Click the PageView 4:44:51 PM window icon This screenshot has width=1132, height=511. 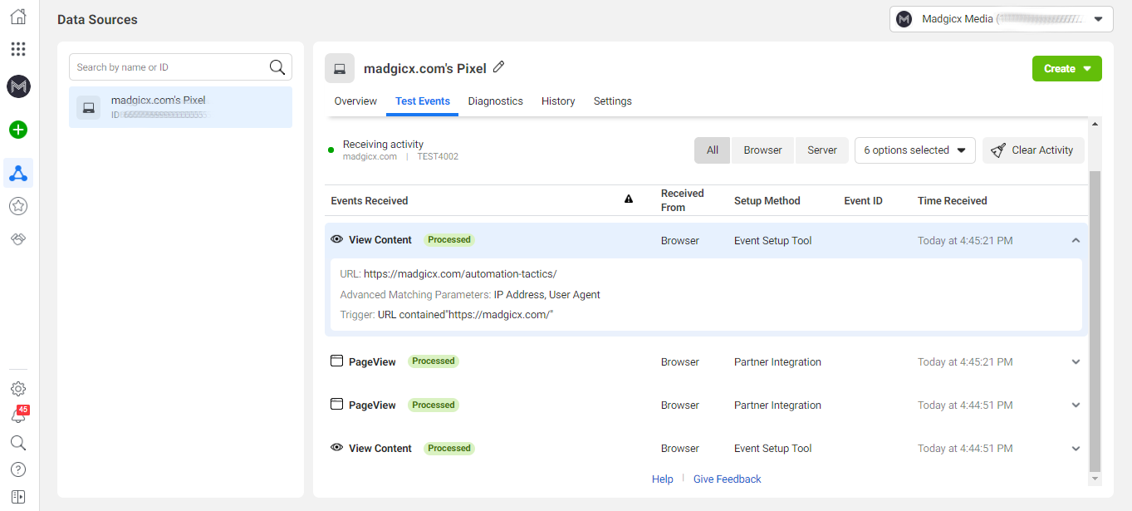(x=337, y=405)
